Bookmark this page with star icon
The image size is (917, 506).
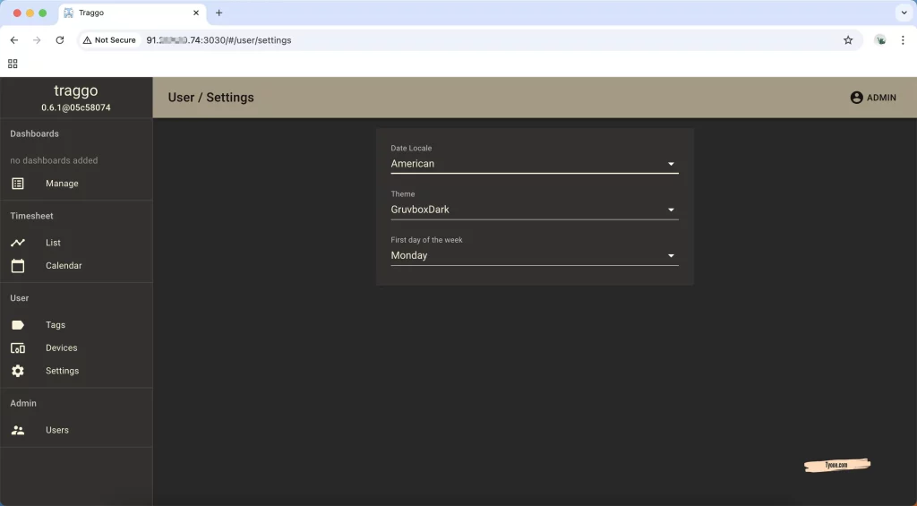point(848,40)
